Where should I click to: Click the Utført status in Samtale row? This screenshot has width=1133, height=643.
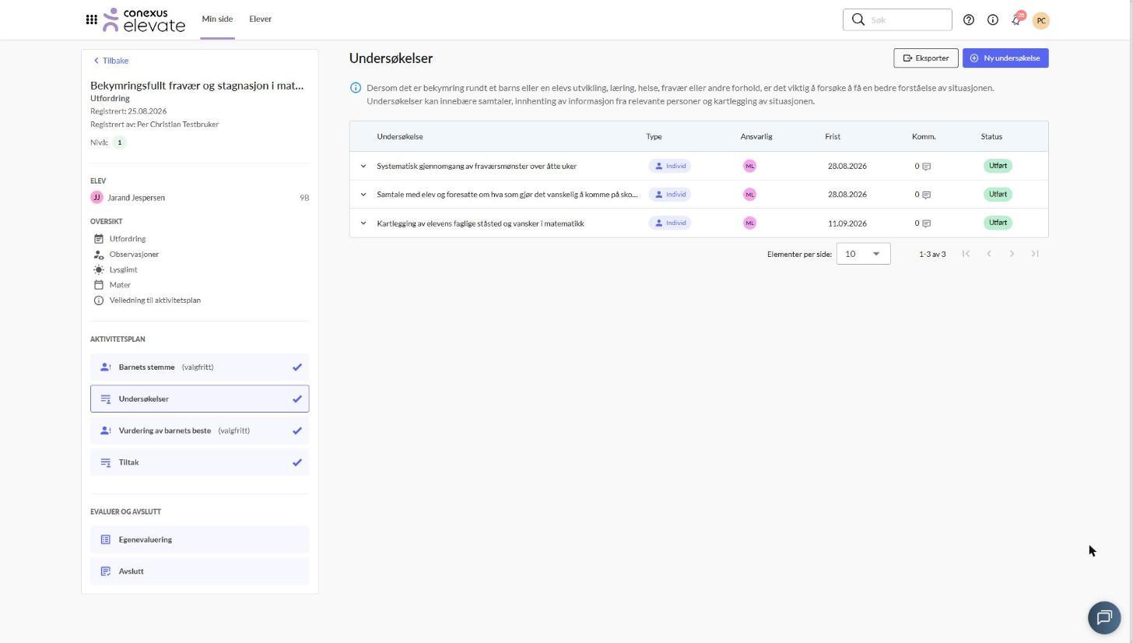998,195
